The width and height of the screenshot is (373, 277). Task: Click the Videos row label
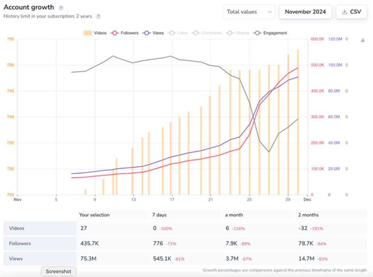tap(17, 228)
